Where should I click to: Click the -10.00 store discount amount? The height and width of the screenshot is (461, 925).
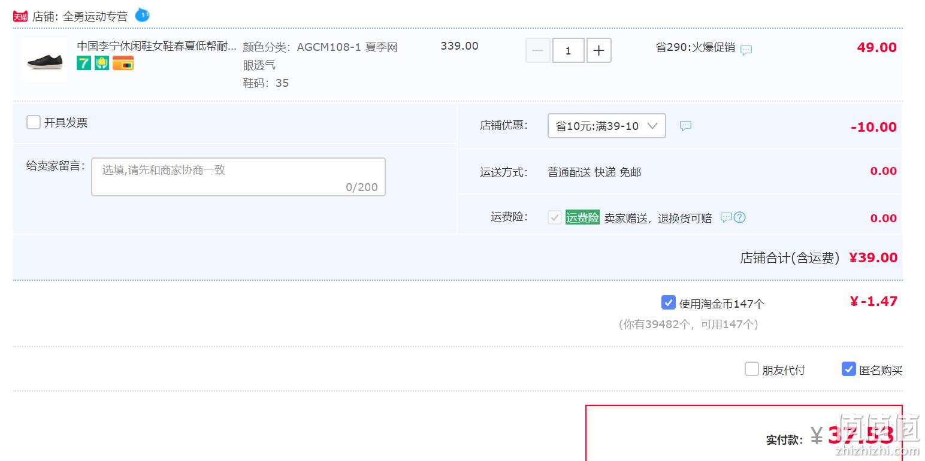click(873, 127)
